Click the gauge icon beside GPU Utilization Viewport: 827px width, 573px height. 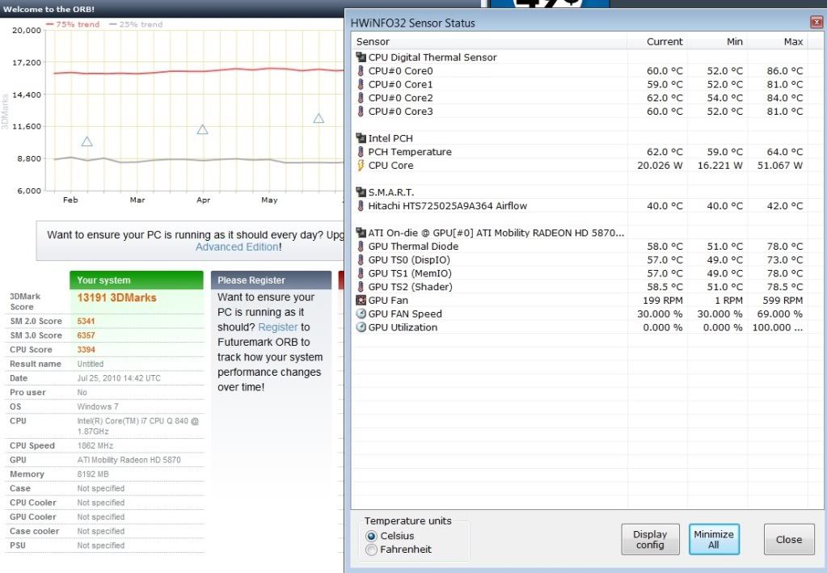coord(361,327)
